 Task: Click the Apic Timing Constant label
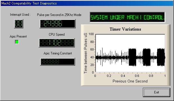click(58, 53)
